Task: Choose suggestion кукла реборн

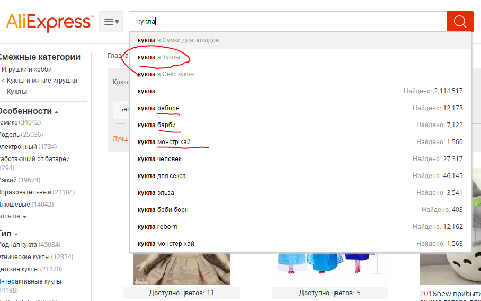Action: (300, 108)
